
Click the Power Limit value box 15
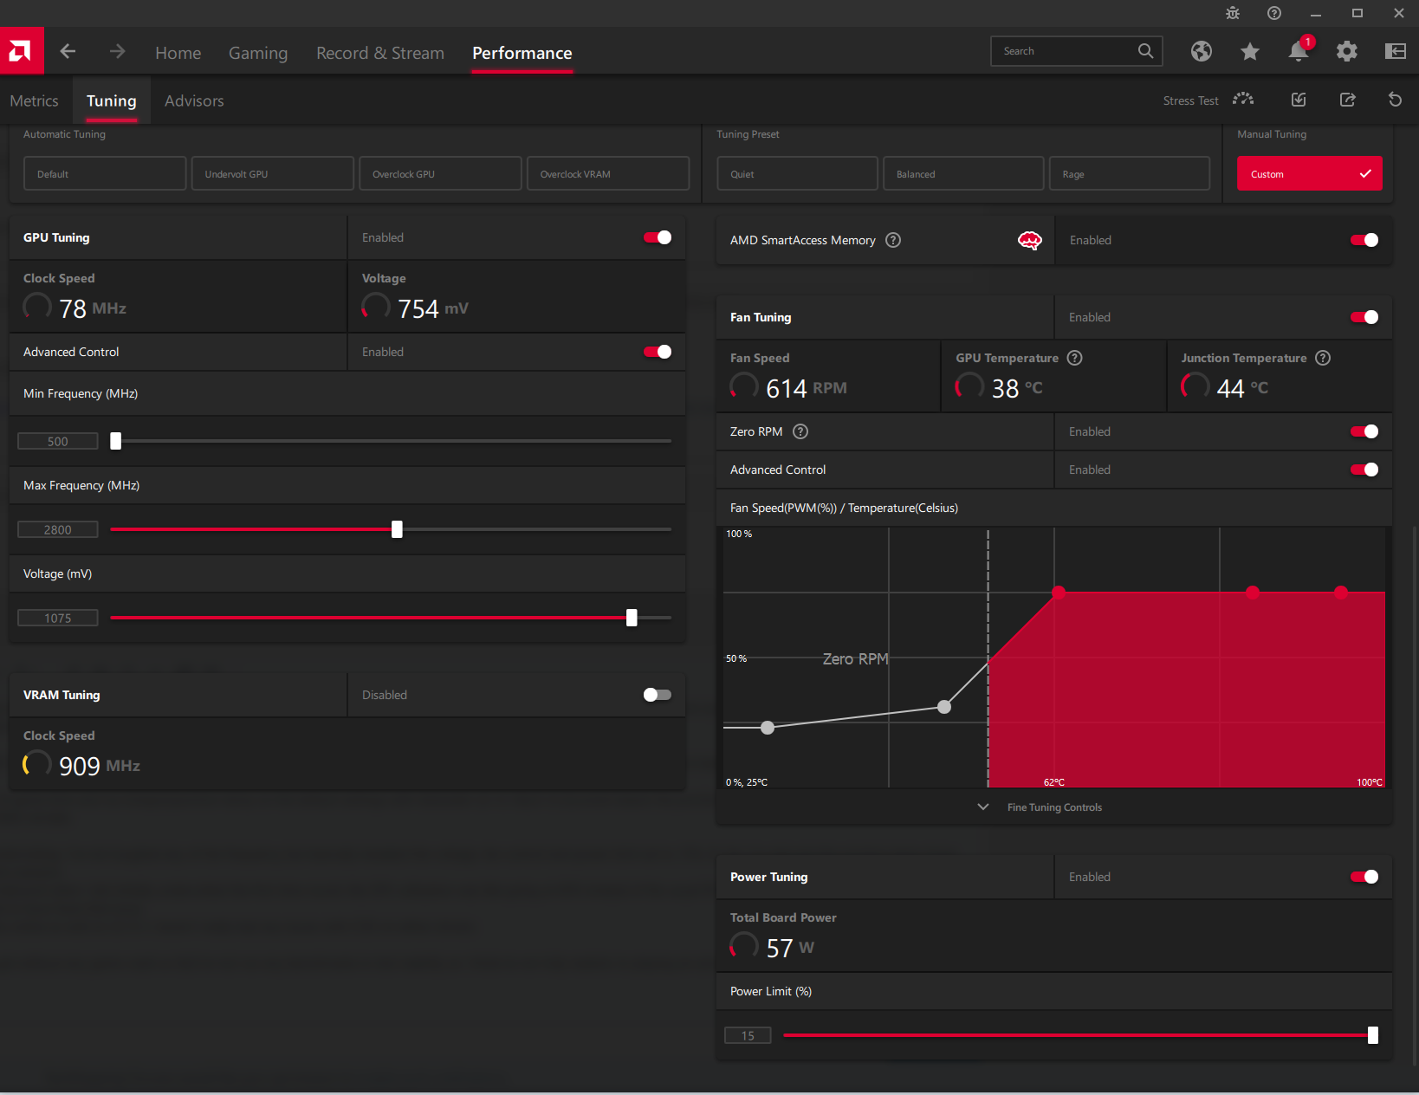(748, 1035)
